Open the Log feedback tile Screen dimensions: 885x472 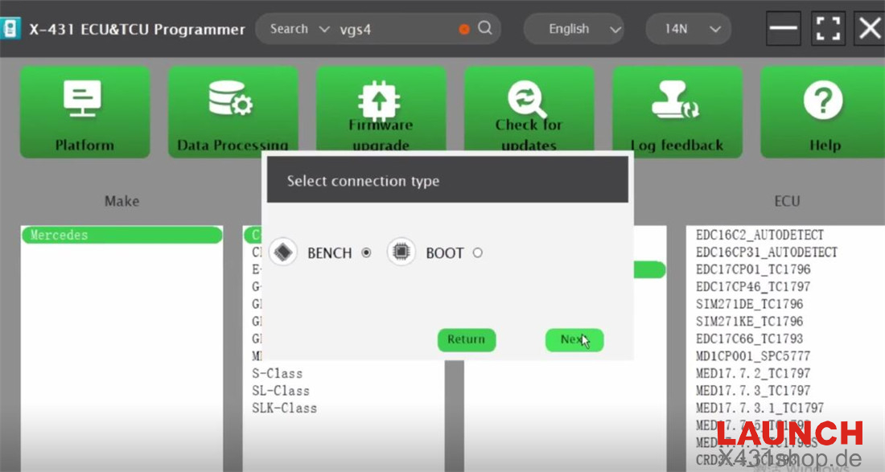coord(677,112)
